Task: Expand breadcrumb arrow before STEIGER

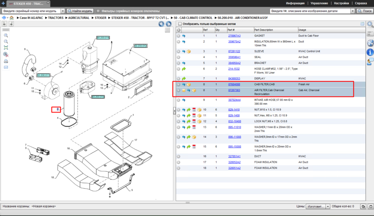Action: click(x=93, y=18)
